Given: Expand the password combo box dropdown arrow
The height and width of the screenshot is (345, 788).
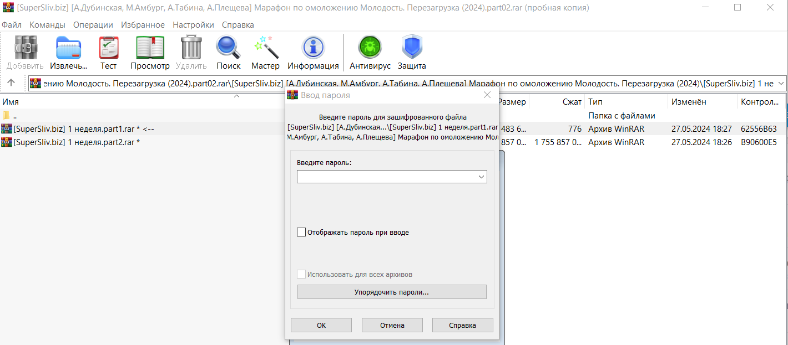Looking at the screenshot, I should 481,177.
